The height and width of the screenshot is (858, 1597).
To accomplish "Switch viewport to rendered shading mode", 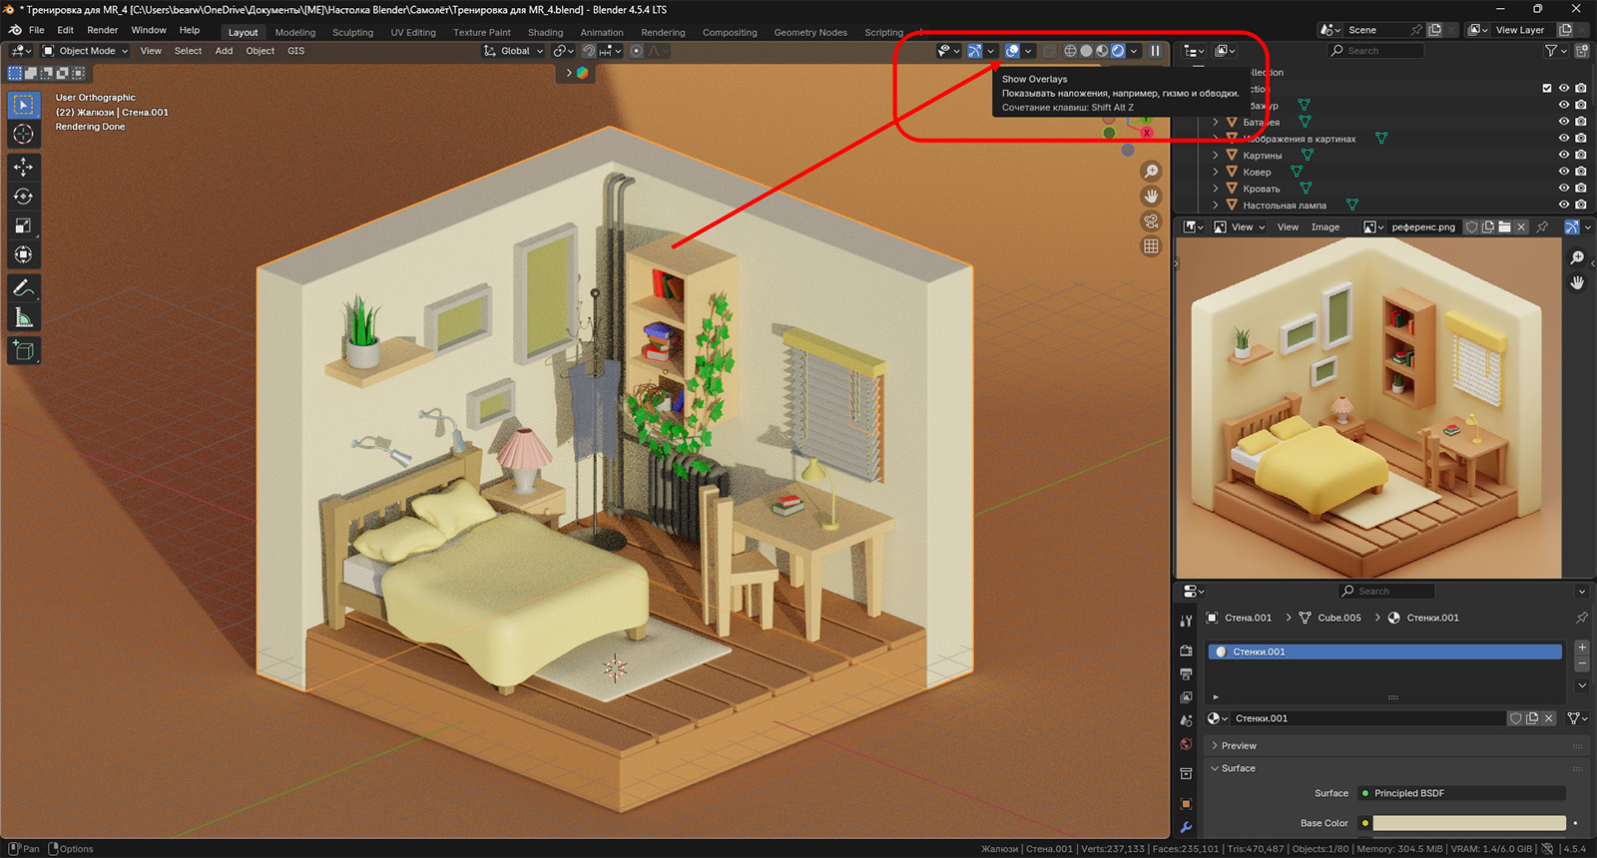I will (1118, 51).
